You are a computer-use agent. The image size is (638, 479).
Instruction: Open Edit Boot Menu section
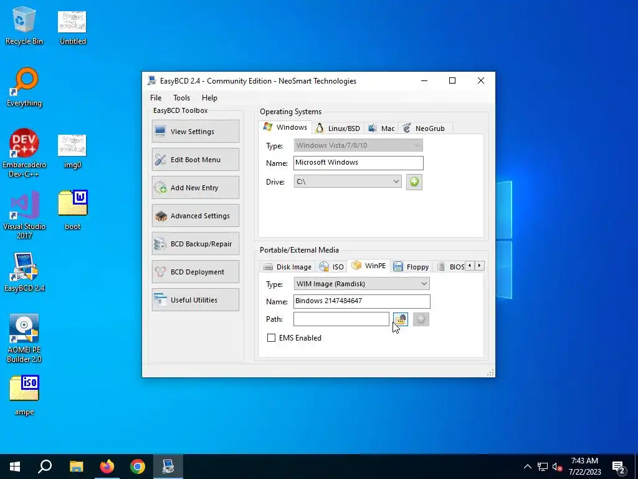(x=195, y=159)
